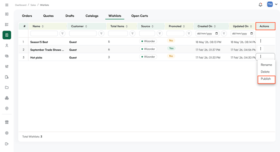Open the products cubes sidebar icon
The width and height of the screenshot is (280, 152).
tap(7, 98)
